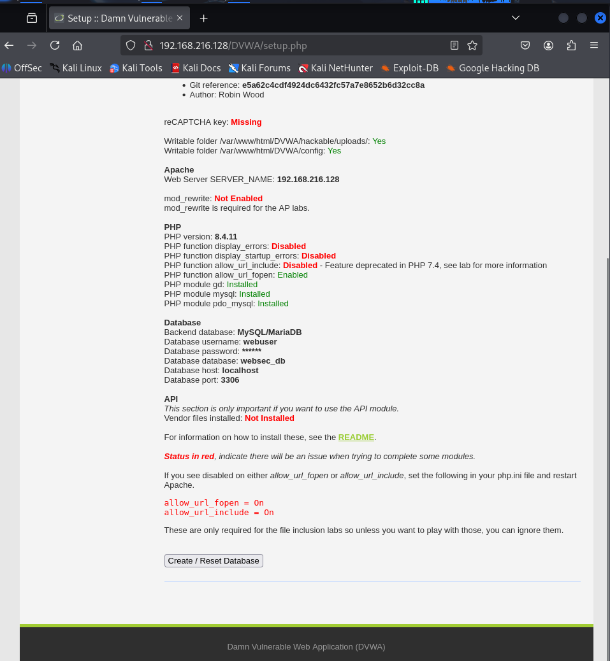This screenshot has height=661, width=610.
Task: Open the Firefox account icon
Action: (x=548, y=45)
